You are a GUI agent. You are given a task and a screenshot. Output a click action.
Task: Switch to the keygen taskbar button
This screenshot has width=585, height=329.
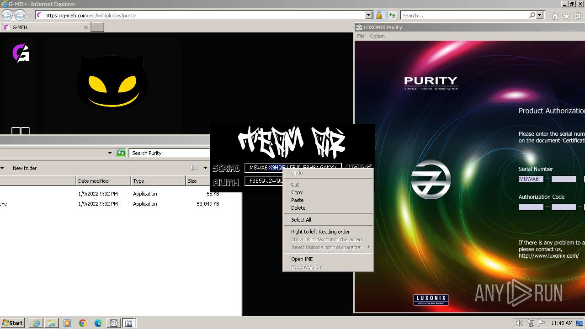(129, 323)
